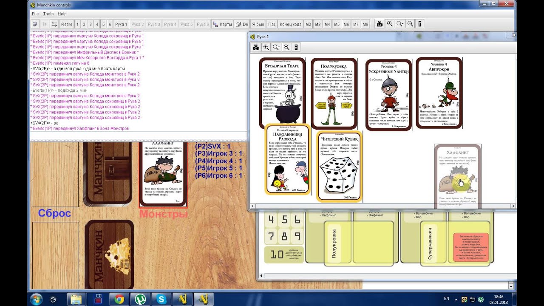This screenshot has width=544, height=306.
Task: Click the M4 toolbar button
Action: click(327, 24)
